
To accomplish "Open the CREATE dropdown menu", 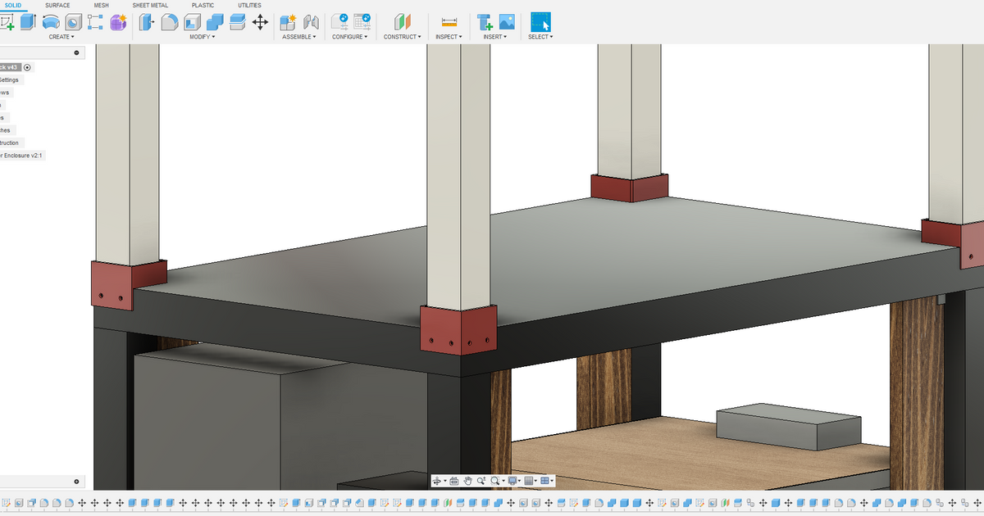I will pyautogui.click(x=61, y=37).
